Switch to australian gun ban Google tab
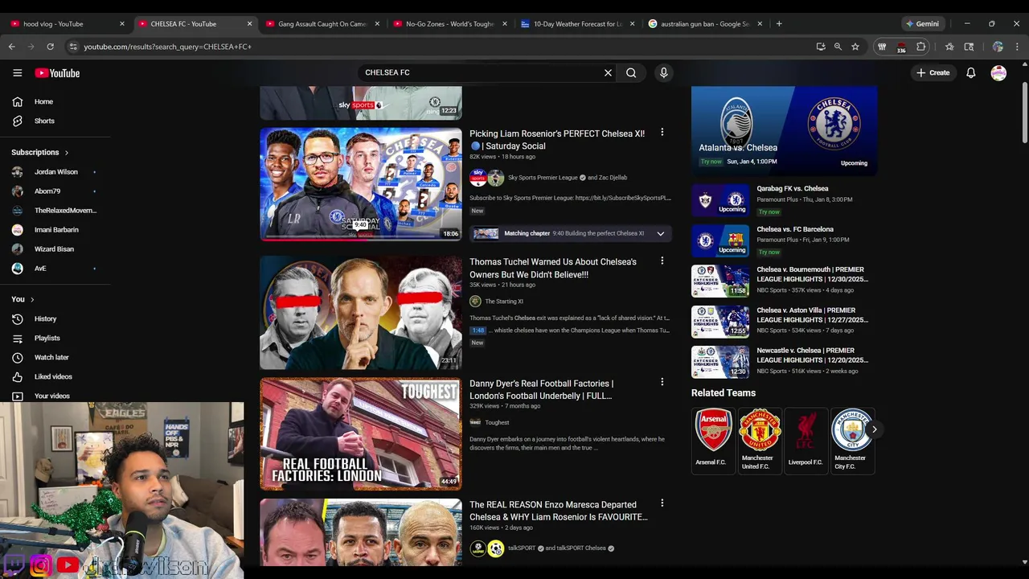The height and width of the screenshot is (579, 1029). tap(705, 24)
